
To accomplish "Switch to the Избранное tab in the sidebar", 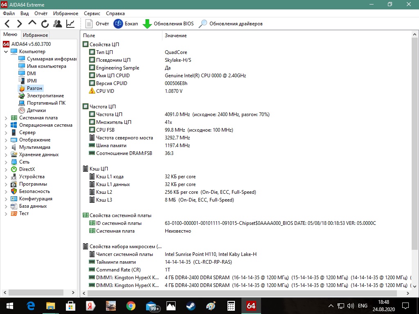I will 35,35.
